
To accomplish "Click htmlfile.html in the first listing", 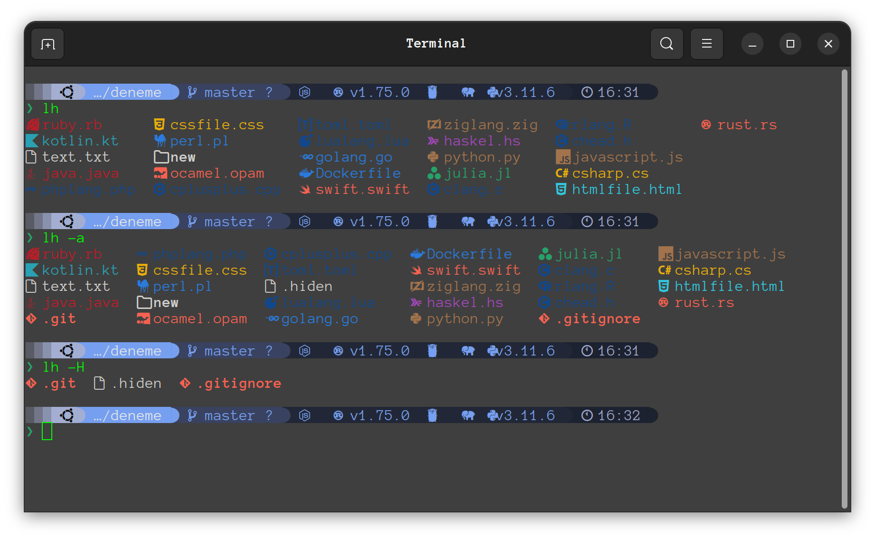I will 627,189.
